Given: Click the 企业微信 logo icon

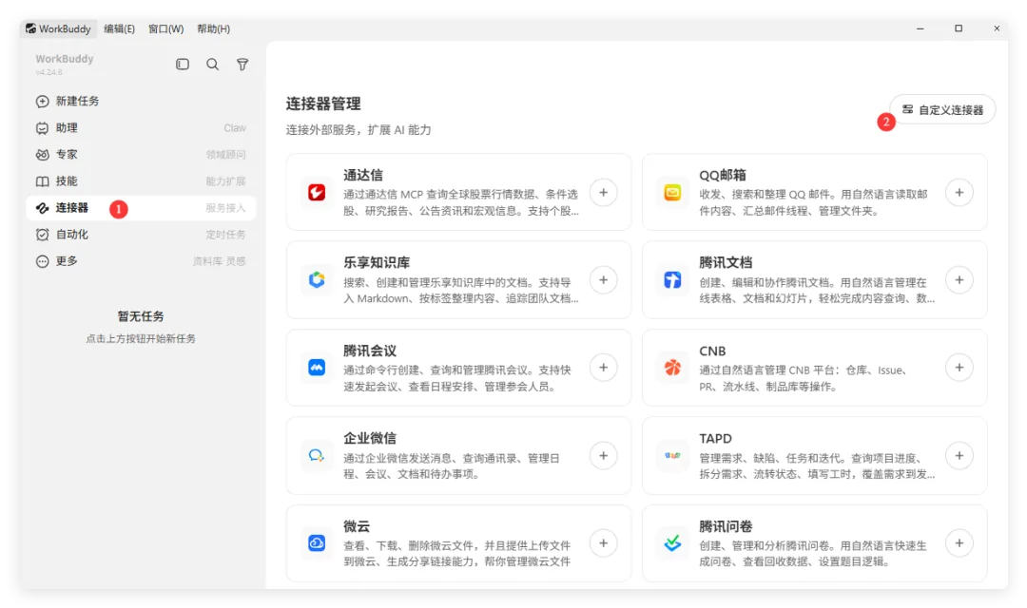Looking at the screenshot, I should click(x=317, y=455).
